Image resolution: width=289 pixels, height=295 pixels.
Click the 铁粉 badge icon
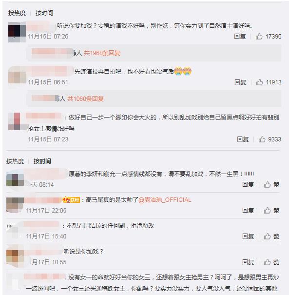click(x=72, y=200)
